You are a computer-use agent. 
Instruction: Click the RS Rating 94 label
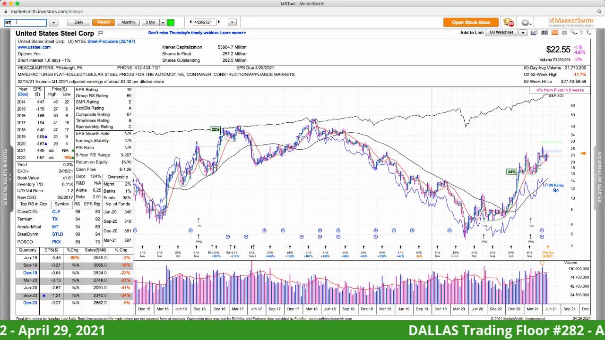[556, 188]
